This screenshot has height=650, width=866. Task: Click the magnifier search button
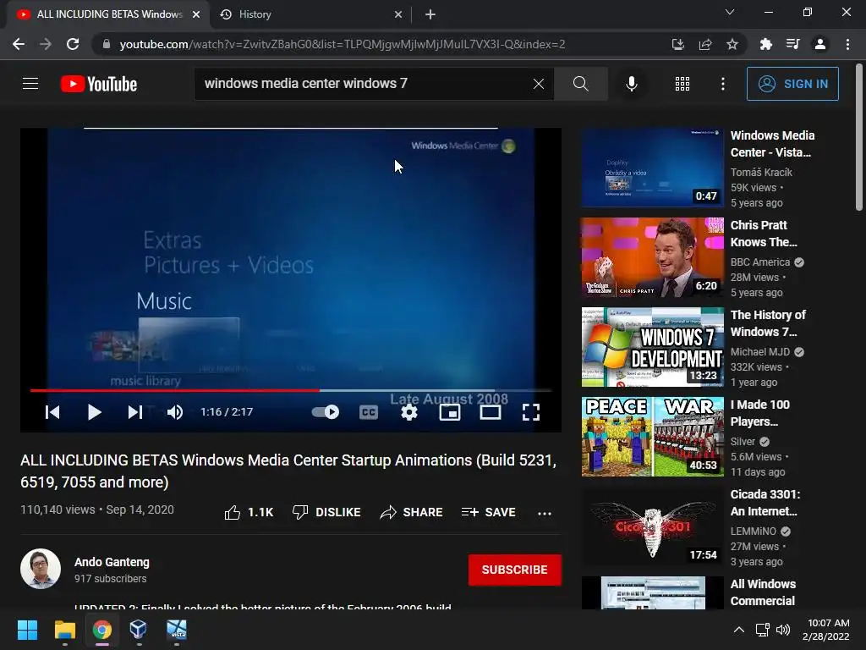(x=580, y=84)
